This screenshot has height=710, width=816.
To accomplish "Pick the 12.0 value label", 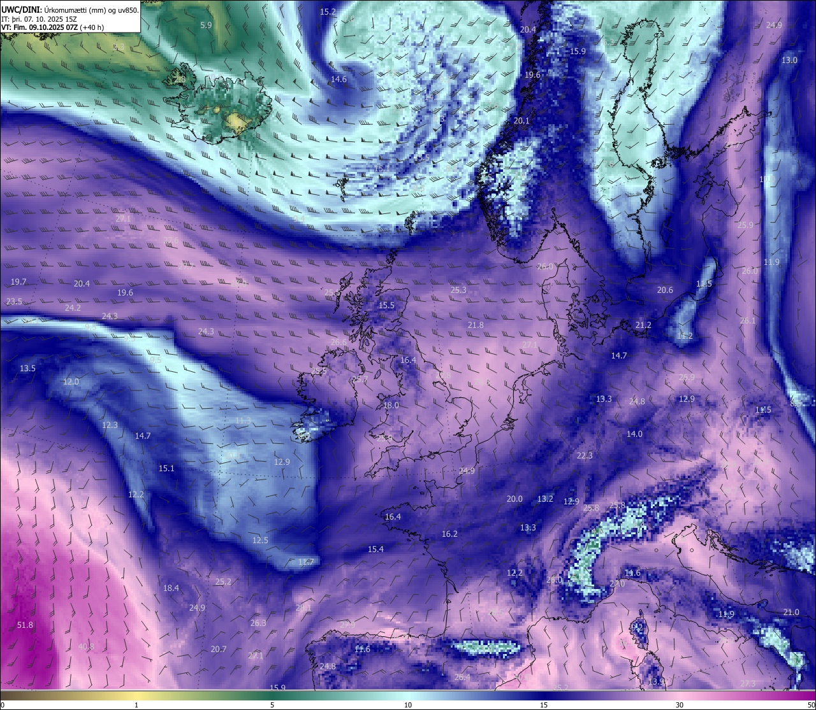I will click(71, 382).
